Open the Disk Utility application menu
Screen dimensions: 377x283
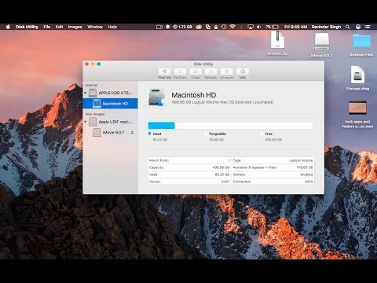(27, 27)
